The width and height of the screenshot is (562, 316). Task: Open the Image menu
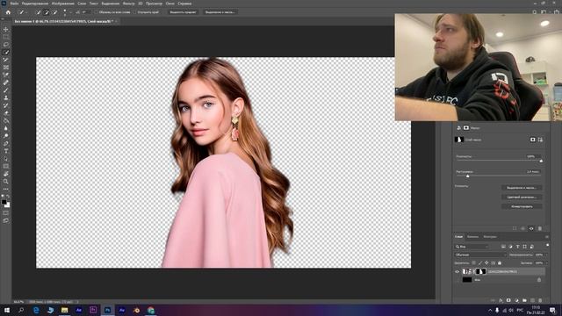(62, 4)
